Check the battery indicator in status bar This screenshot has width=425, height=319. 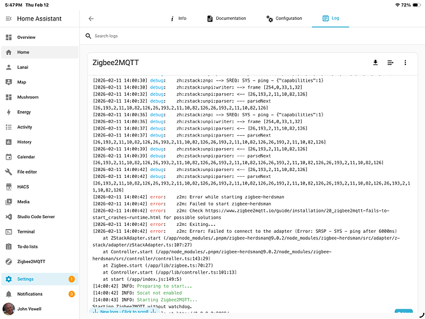point(416,5)
